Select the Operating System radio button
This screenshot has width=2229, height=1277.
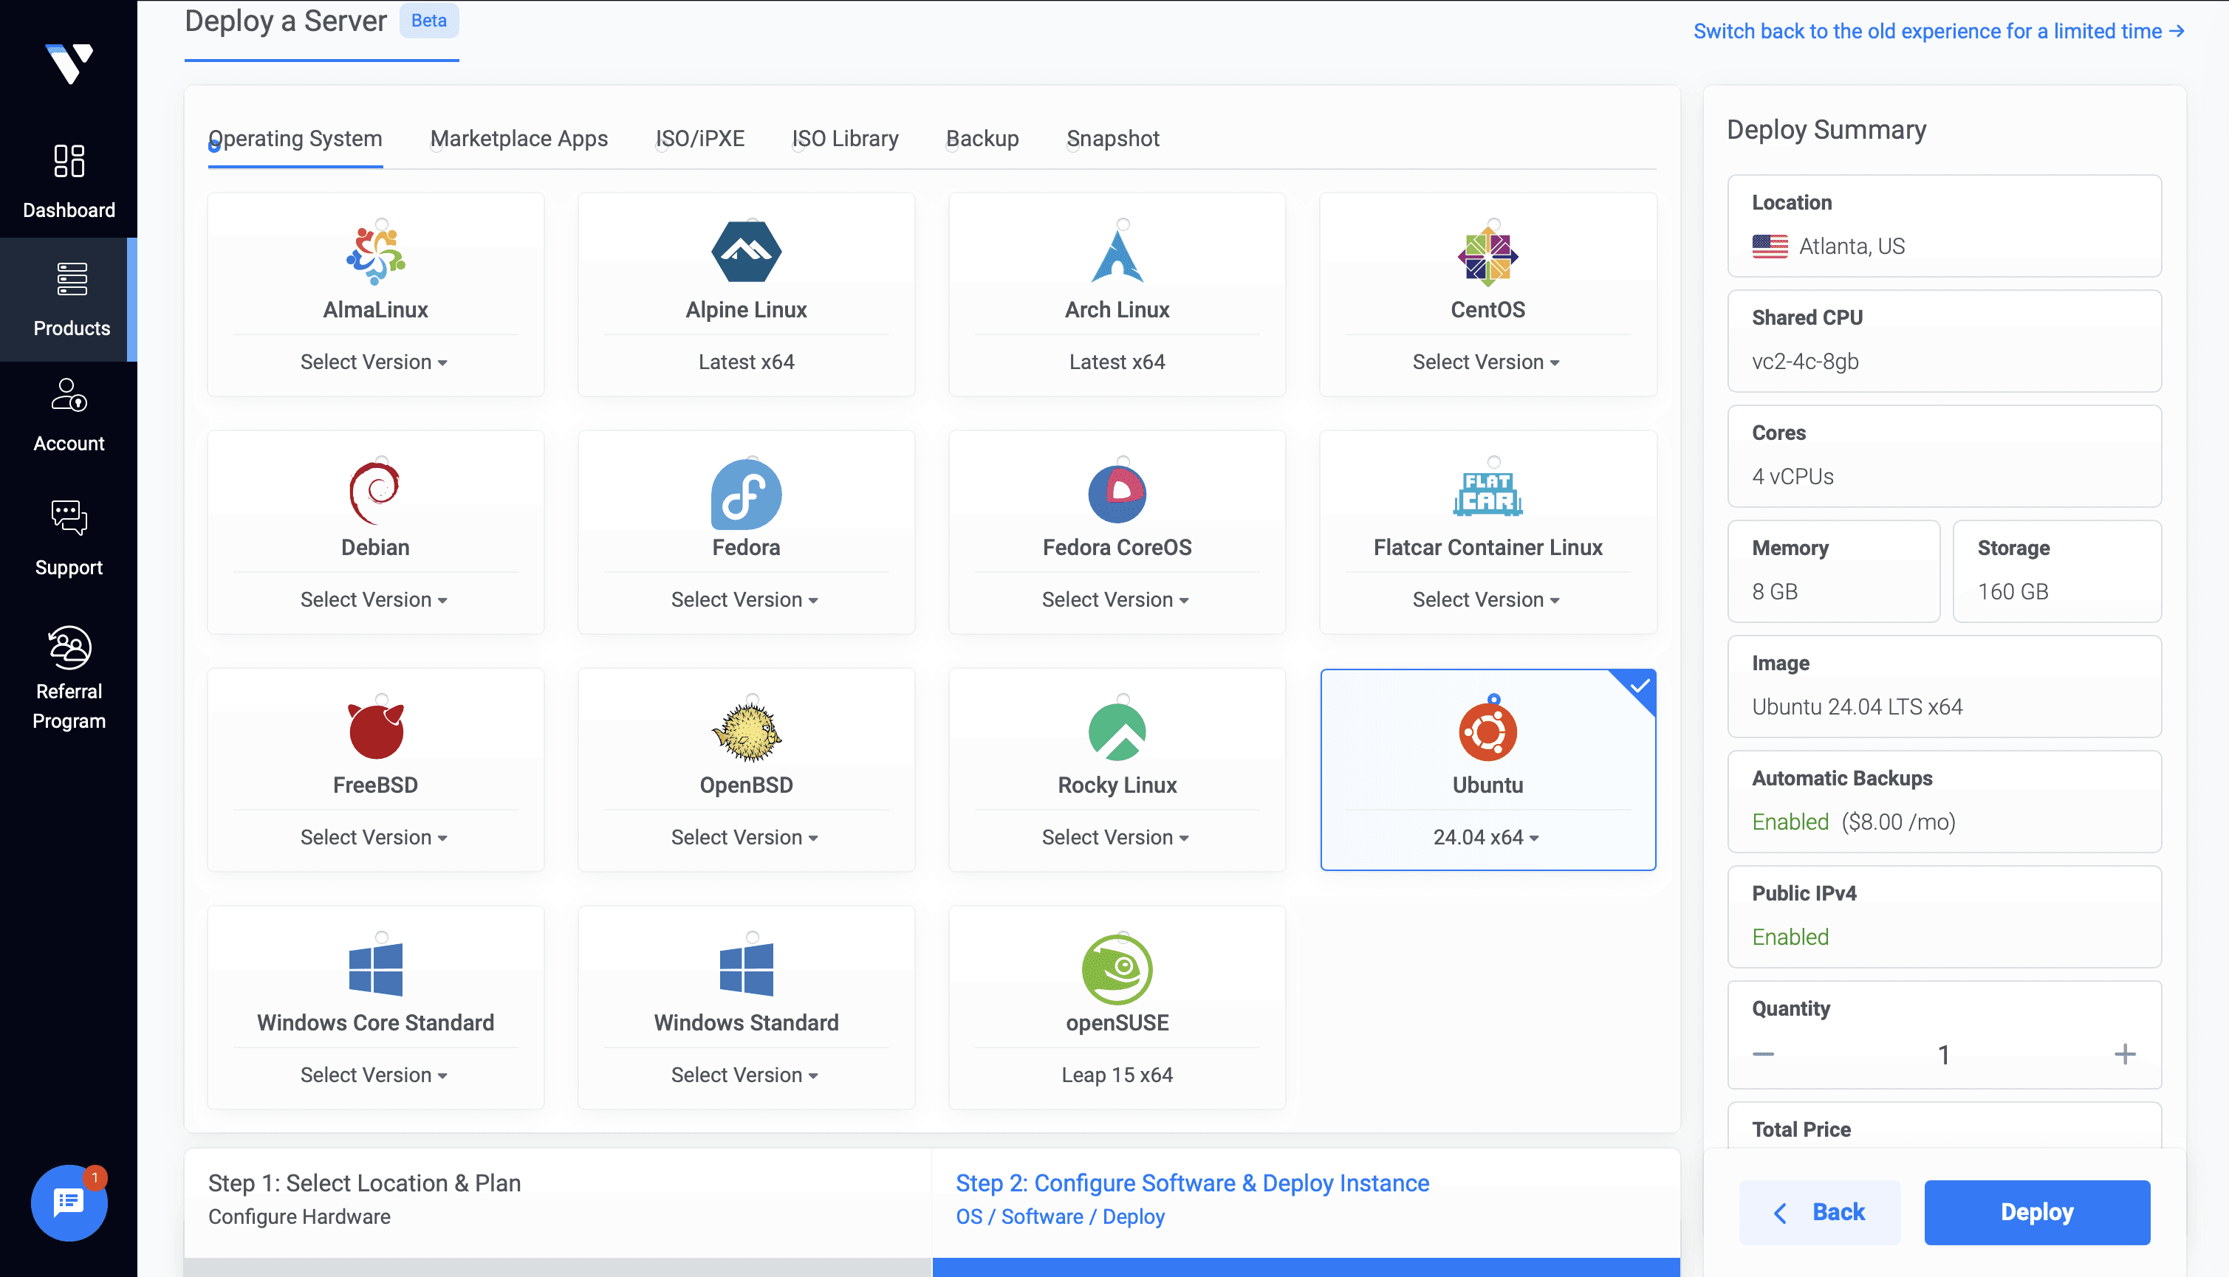(214, 146)
